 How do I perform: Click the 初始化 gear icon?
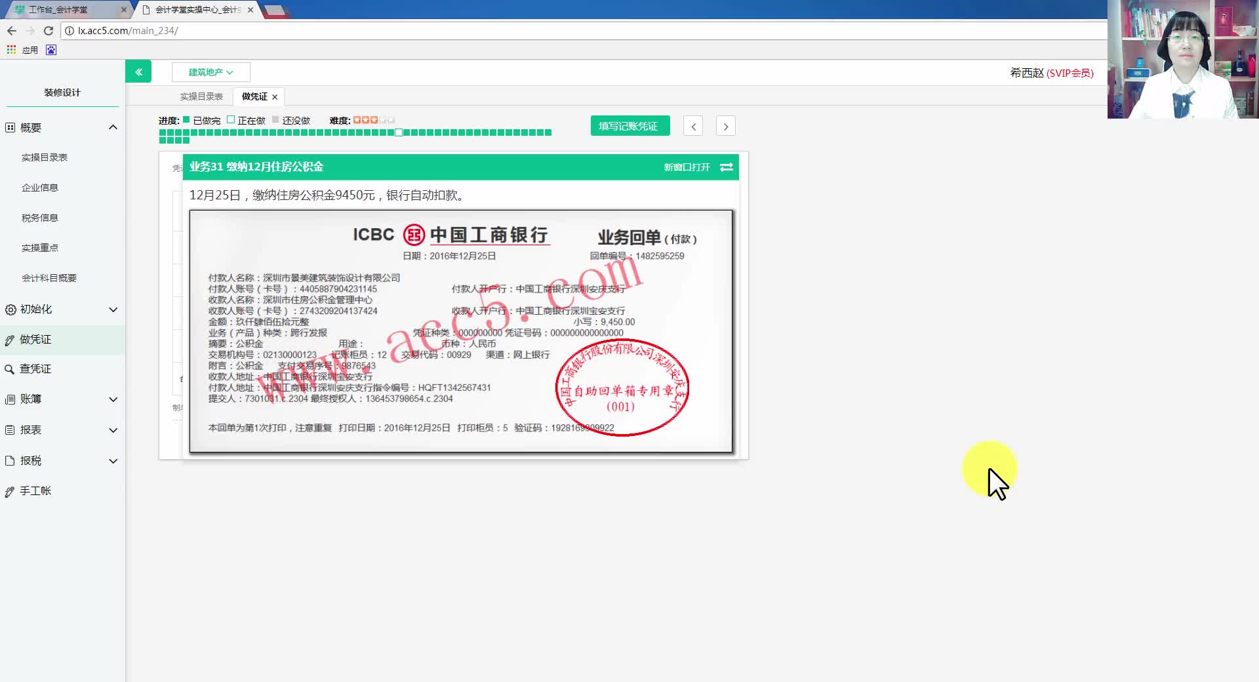tap(9, 310)
